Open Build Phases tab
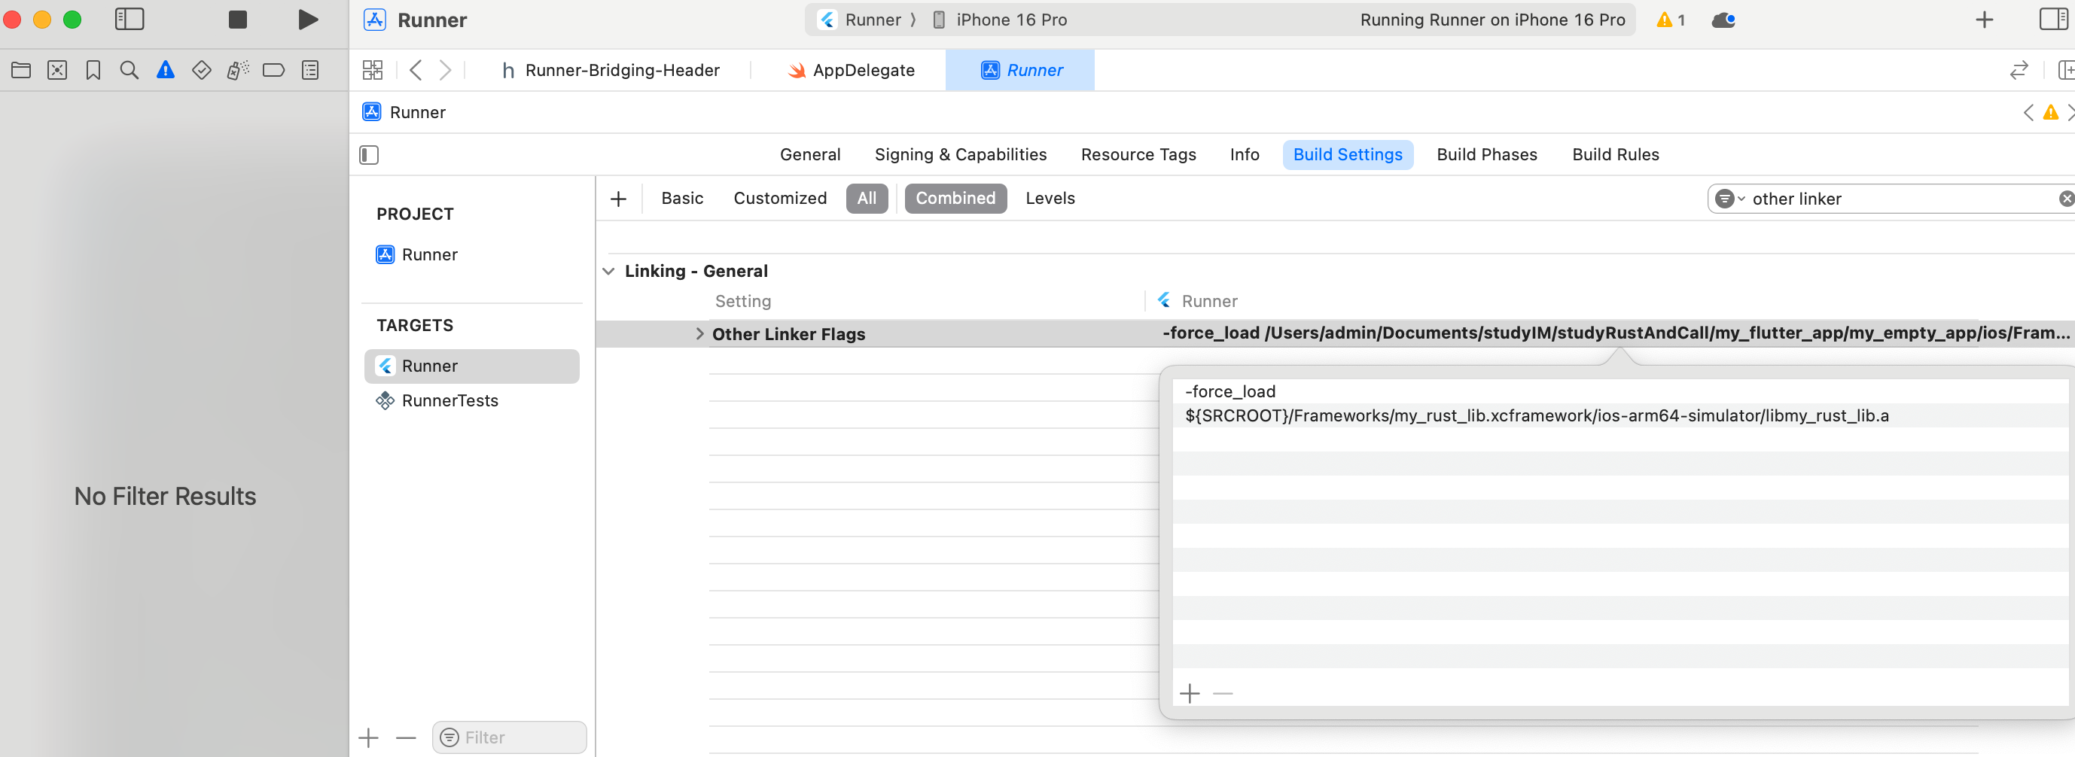The image size is (2075, 757). point(1486,154)
